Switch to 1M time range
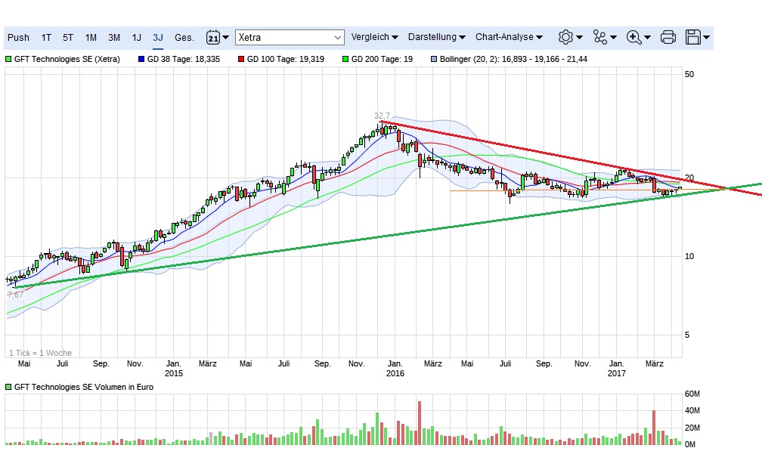Screen dimensions: 762x476 pos(91,38)
